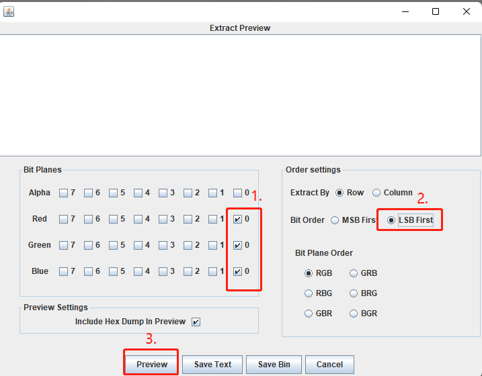Choose MSB First bit order
The height and width of the screenshot is (376, 482).
335,220
